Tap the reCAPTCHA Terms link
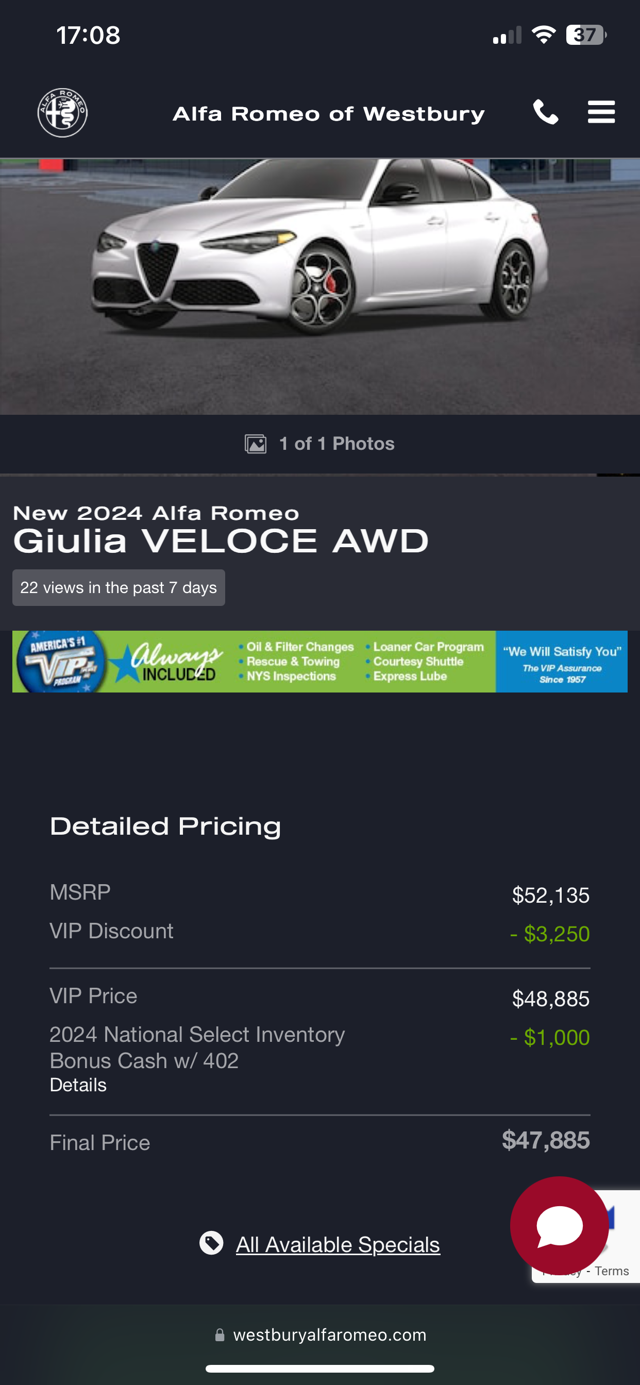Screen dimensions: 640x1385 tap(612, 1271)
